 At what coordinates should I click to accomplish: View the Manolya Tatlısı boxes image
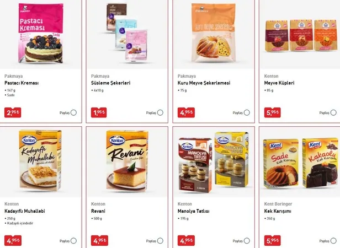click(214, 162)
